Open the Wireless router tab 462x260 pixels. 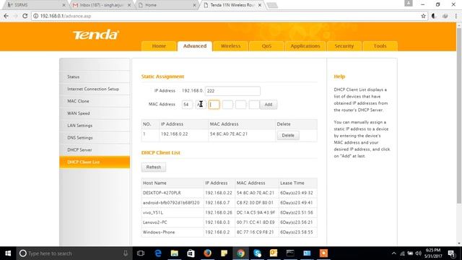pyautogui.click(x=231, y=46)
